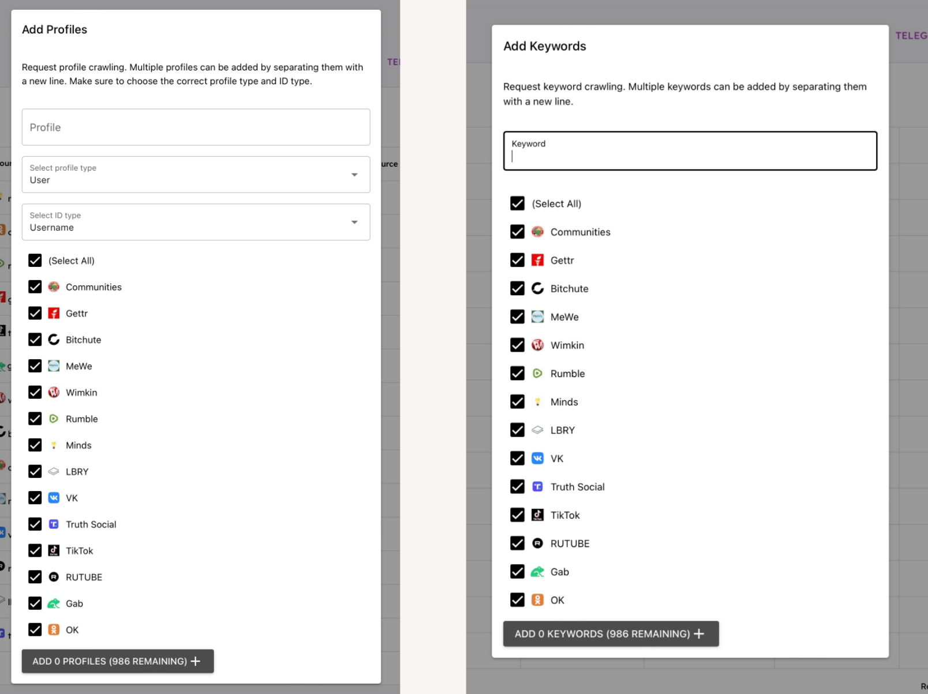Click Rumble icon in Add Profiles dialog
Image resolution: width=928 pixels, height=694 pixels.
coord(54,419)
